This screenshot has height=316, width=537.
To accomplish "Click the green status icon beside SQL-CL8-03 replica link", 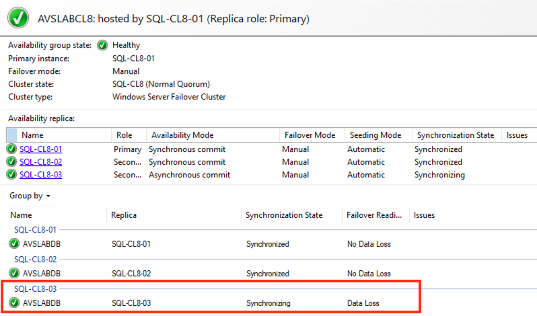I will 11,175.
